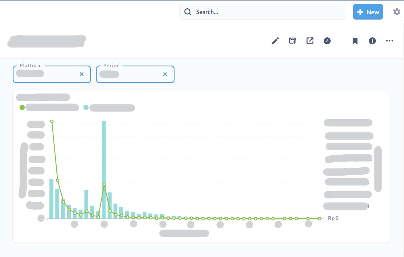Open the sharing and embedding icon

coord(310,41)
